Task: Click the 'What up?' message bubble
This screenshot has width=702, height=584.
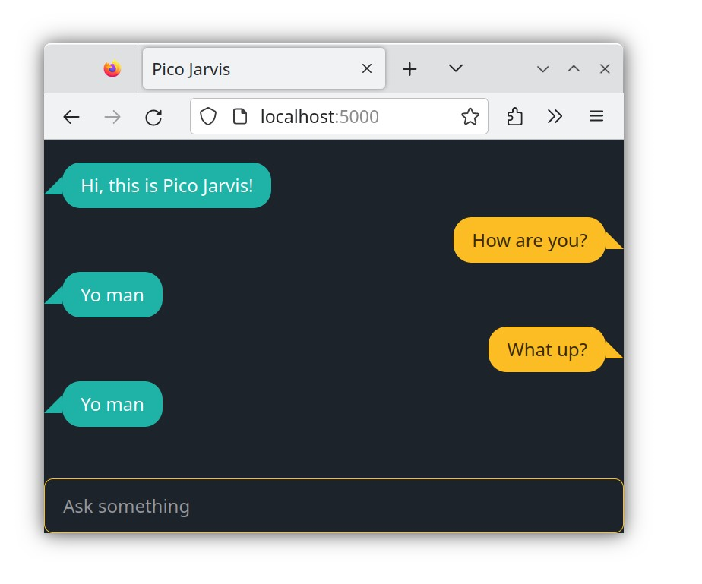Action: pyautogui.click(x=547, y=349)
